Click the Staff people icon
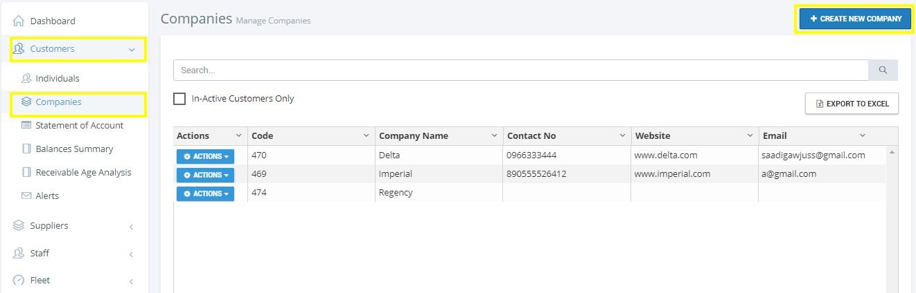This screenshot has height=293, width=916. tap(19, 254)
